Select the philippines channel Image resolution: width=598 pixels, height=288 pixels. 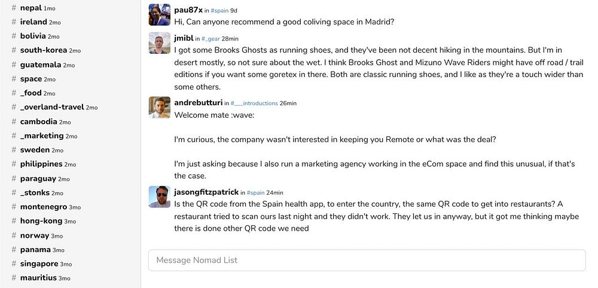coord(41,164)
